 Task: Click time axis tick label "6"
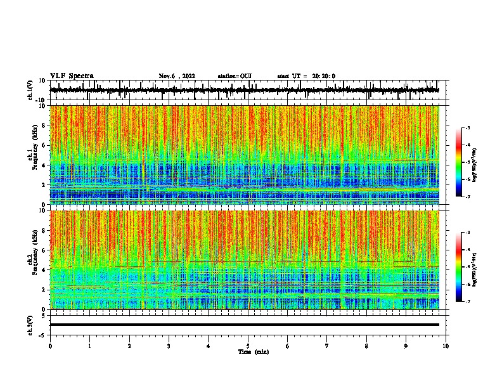click(288, 346)
